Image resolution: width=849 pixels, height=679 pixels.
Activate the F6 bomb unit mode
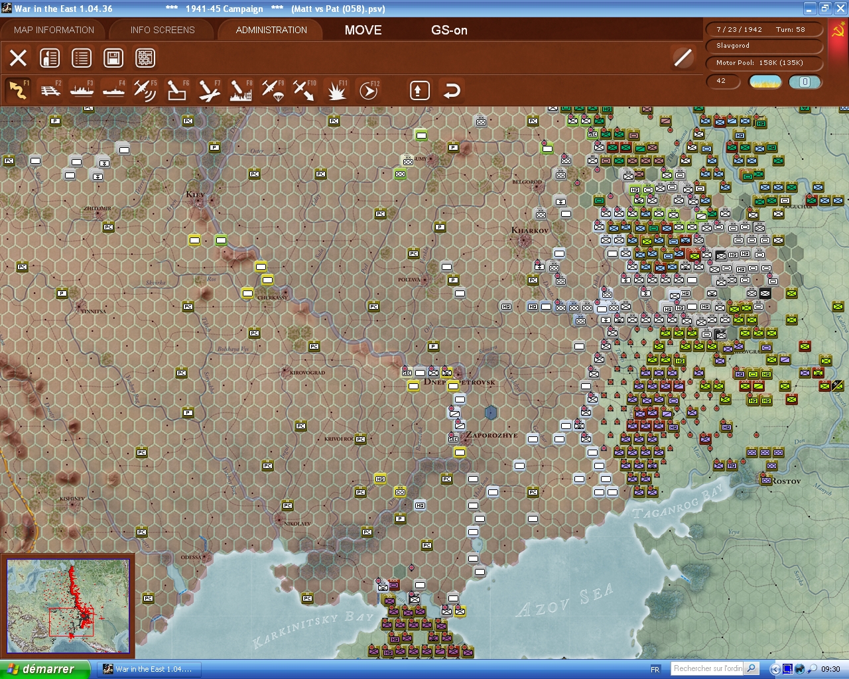pos(177,90)
